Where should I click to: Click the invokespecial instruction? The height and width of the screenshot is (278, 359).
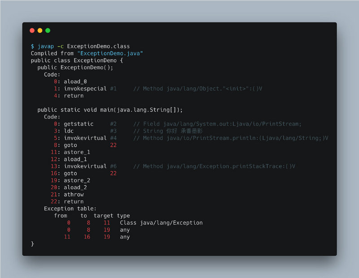coord(85,89)
